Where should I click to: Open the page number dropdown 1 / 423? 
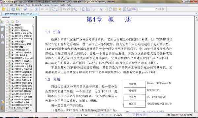pos(96,115)
